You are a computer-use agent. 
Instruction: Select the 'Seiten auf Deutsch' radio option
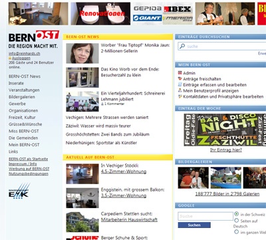coord(237,221)
